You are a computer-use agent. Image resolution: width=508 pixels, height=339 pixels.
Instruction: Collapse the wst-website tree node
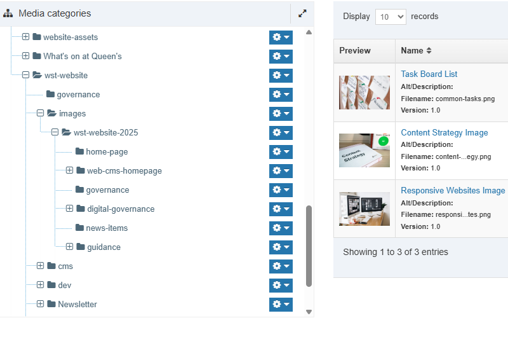[x=26, y=75]
